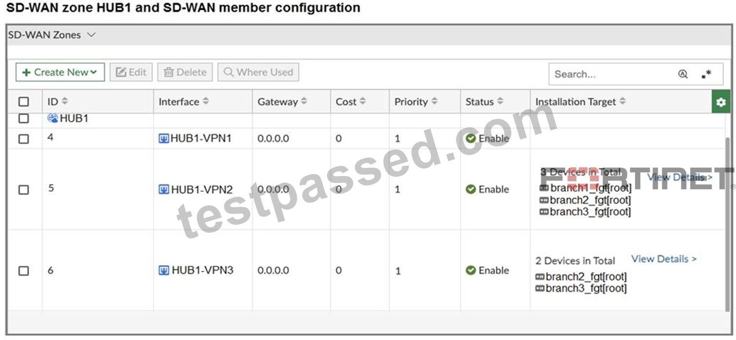Open the Create New dropdown

coord(60,72)
